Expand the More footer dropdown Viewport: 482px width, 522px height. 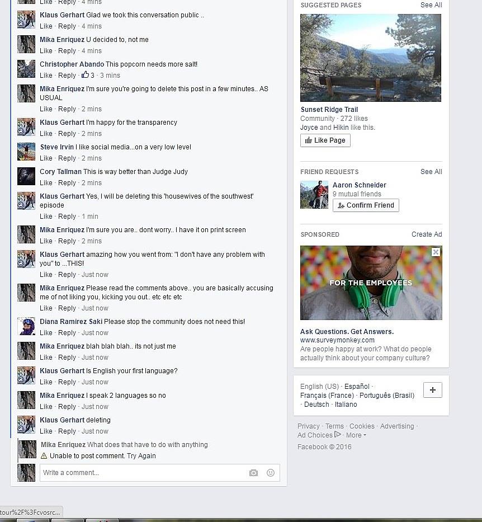[356, 435]
